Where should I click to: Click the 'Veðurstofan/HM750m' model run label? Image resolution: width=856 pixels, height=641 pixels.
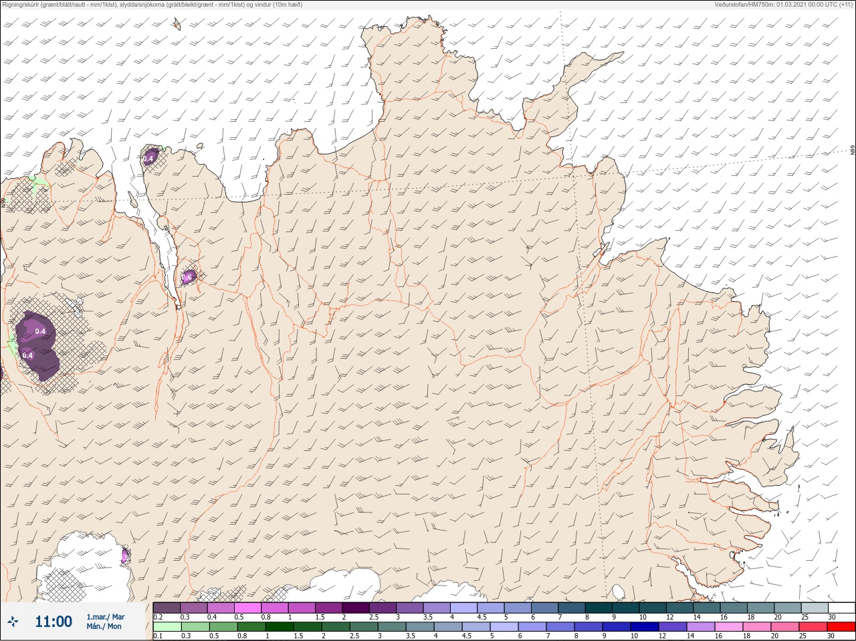784,5
